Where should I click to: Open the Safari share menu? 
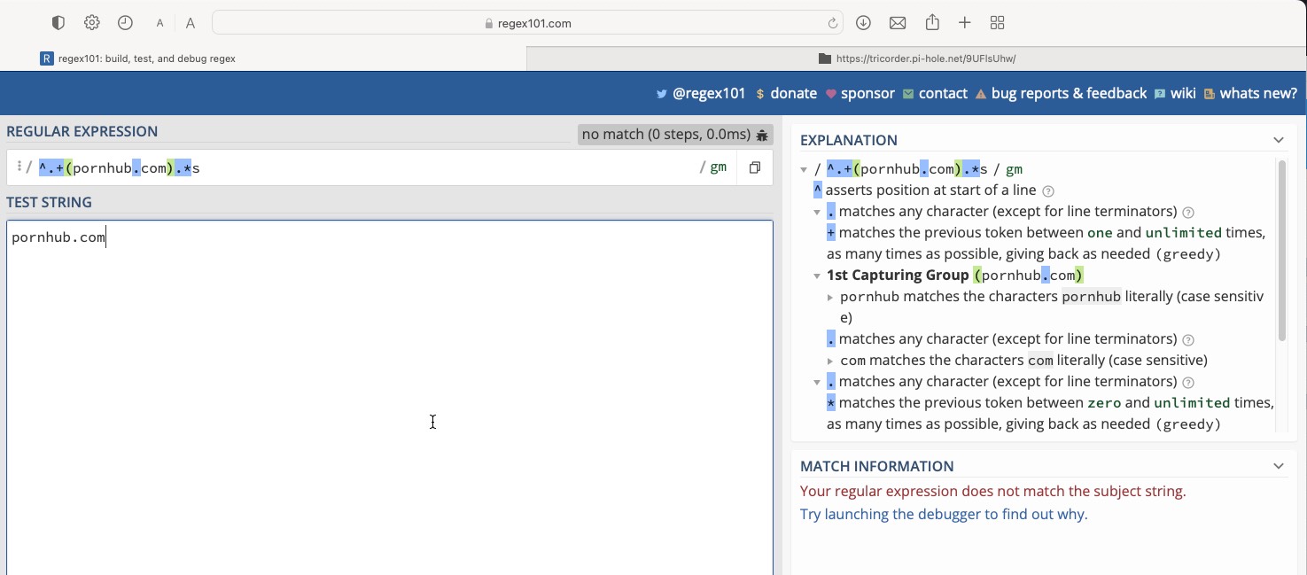coord(932,22)
